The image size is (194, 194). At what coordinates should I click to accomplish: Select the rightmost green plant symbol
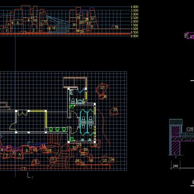click(64, 129)
